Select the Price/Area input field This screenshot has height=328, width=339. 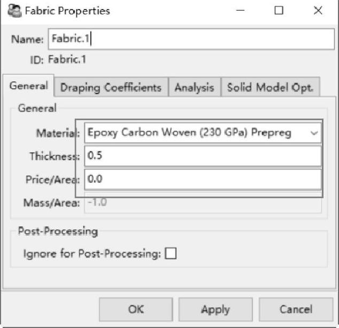coord(202,179)
